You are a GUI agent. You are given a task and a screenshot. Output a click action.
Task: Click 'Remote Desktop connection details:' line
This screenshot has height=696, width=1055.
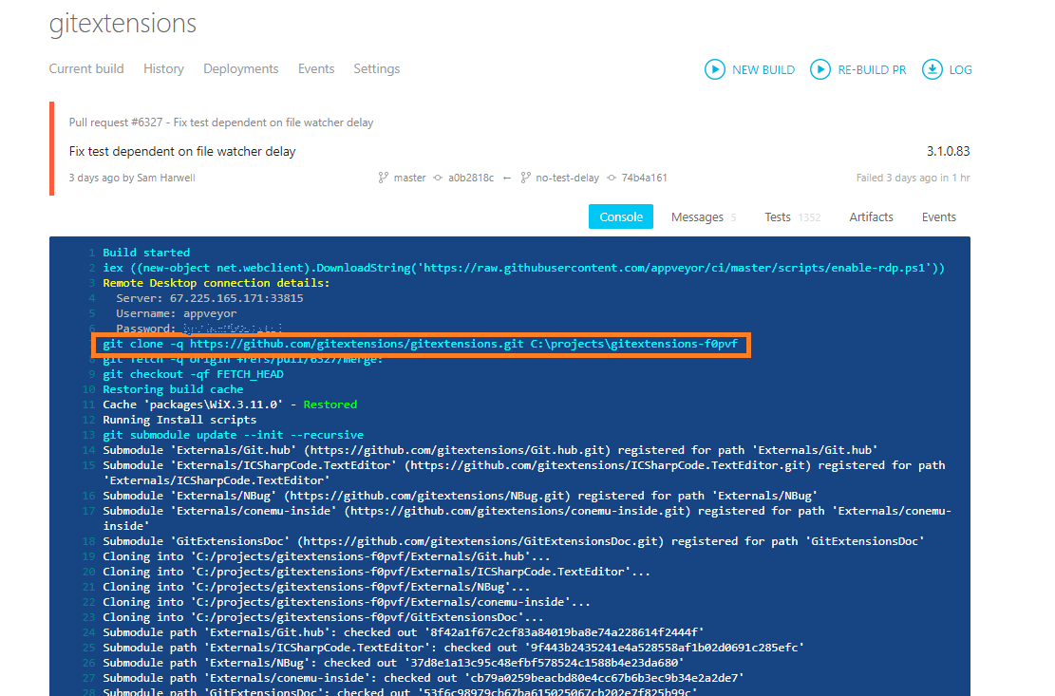(217, 283)
